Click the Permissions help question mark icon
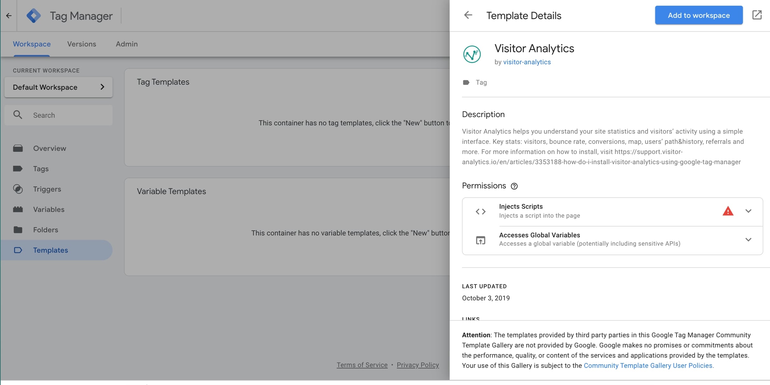The height and width of the screenshot is (385, 770). pos(514,186)
